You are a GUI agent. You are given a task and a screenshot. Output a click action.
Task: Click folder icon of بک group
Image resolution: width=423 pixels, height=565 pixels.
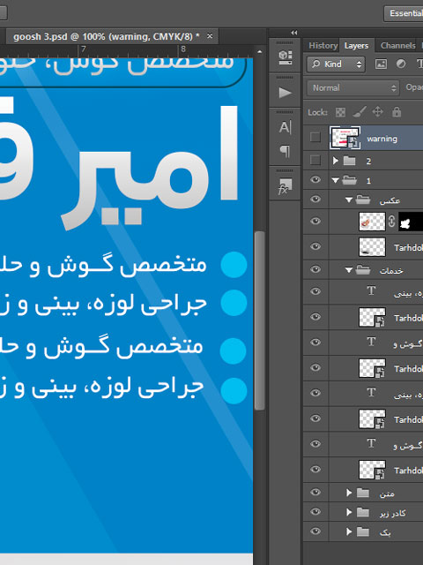click(363, 531)
